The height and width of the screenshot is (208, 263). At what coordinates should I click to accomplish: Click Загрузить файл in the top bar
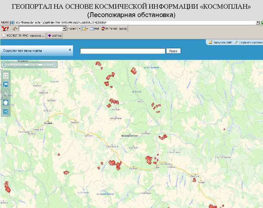click(220, 43)
